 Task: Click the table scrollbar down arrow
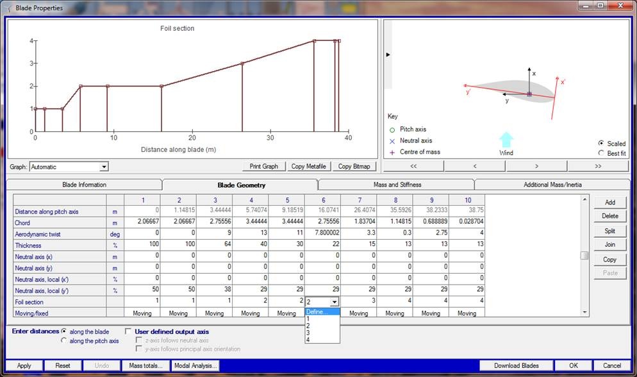pyautogui.click(x=584, y=312)
